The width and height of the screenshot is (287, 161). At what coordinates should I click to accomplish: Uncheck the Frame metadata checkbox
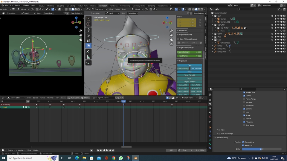point(244,96)
